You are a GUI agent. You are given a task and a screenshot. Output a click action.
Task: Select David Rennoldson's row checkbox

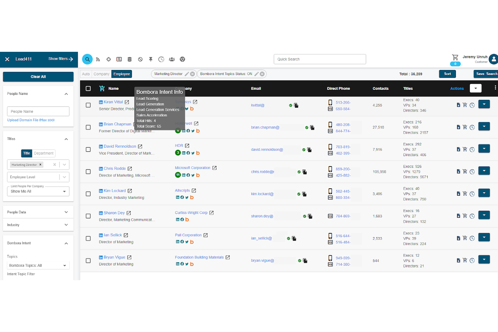88,149
